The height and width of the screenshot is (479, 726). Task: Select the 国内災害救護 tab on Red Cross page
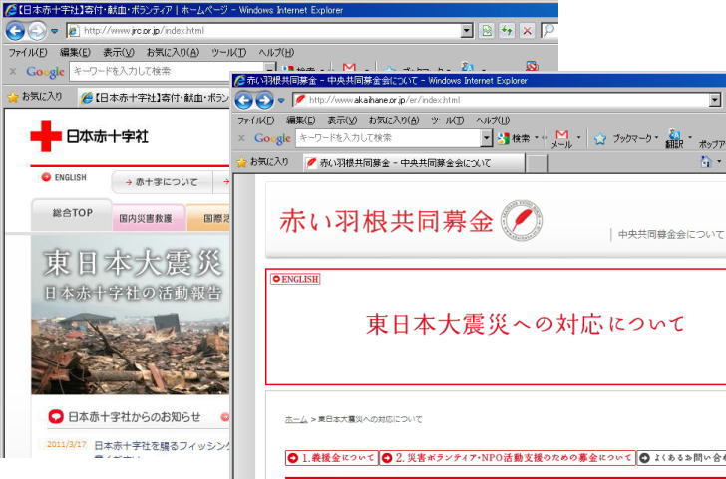point(145,218)
